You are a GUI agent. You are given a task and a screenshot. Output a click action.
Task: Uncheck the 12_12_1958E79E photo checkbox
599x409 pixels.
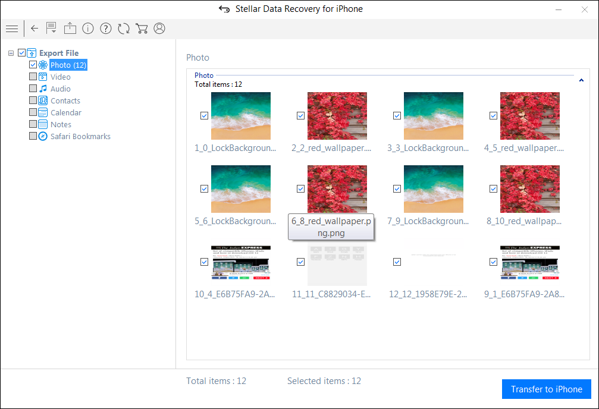(x=397, y=262)
